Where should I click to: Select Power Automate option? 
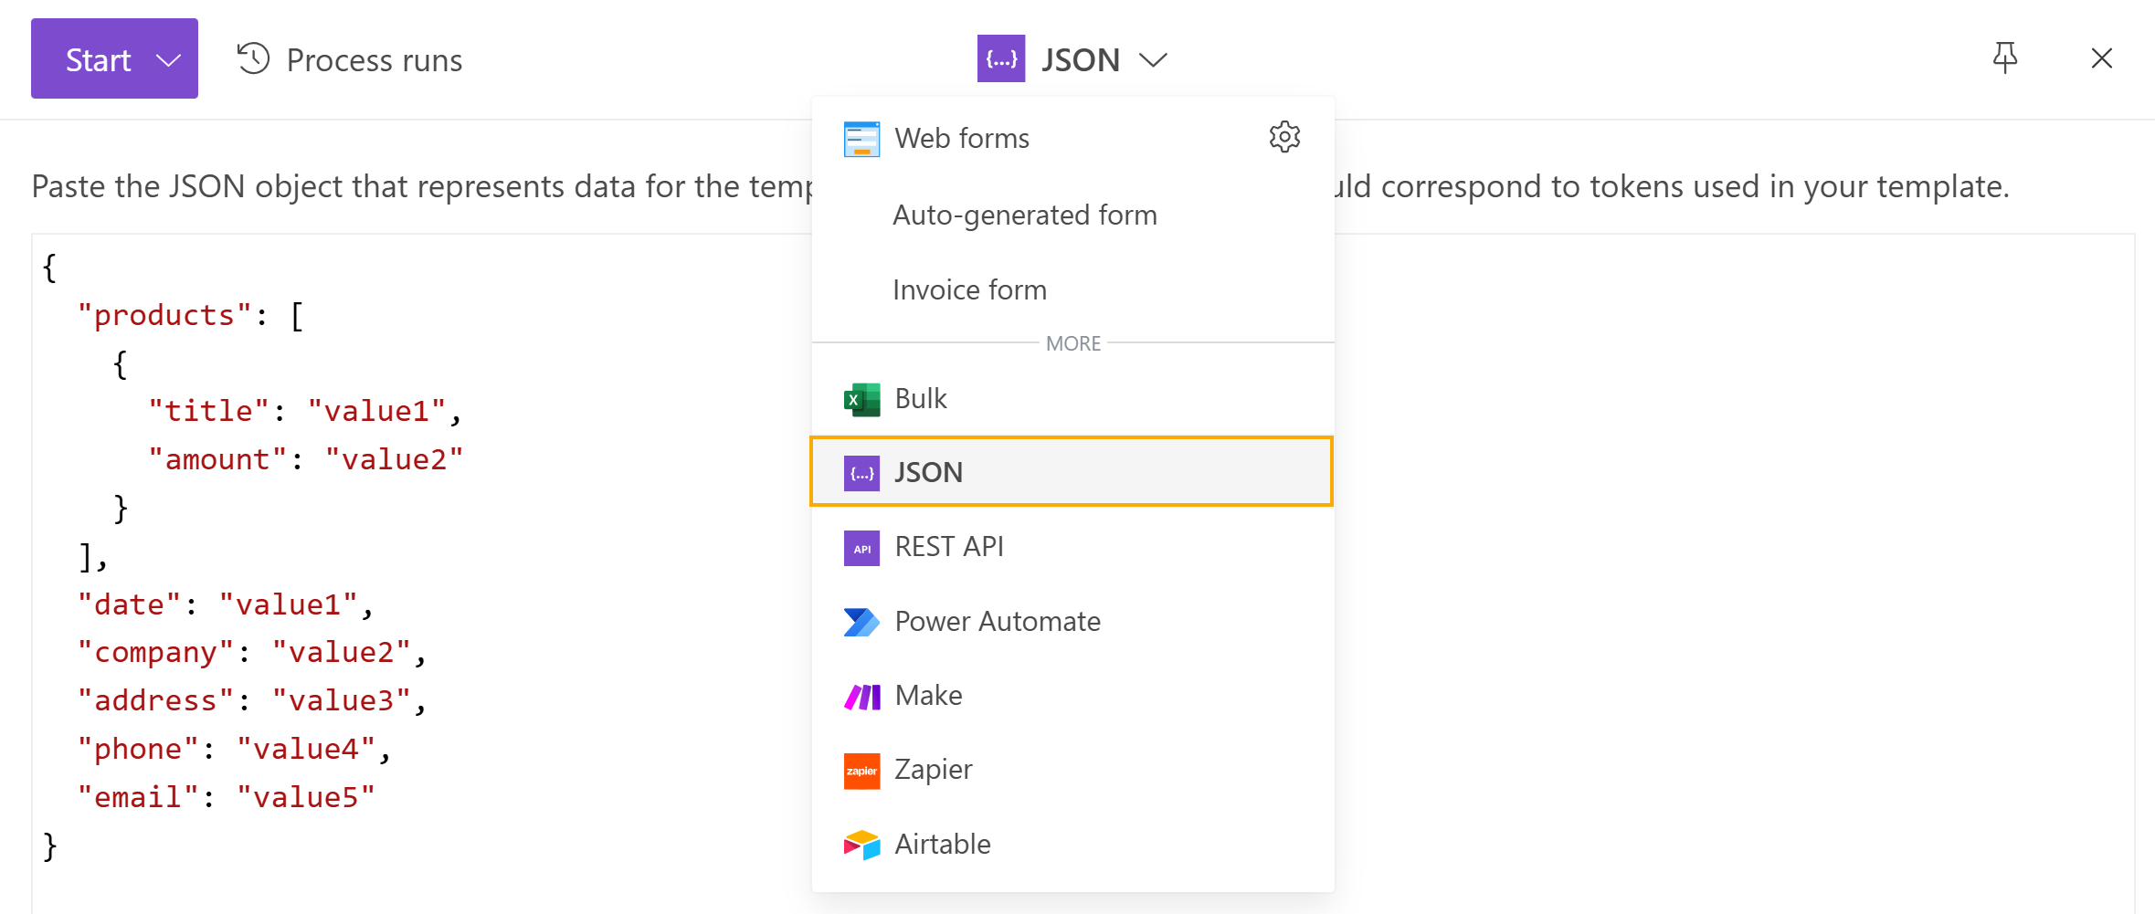coord(1072,622)
